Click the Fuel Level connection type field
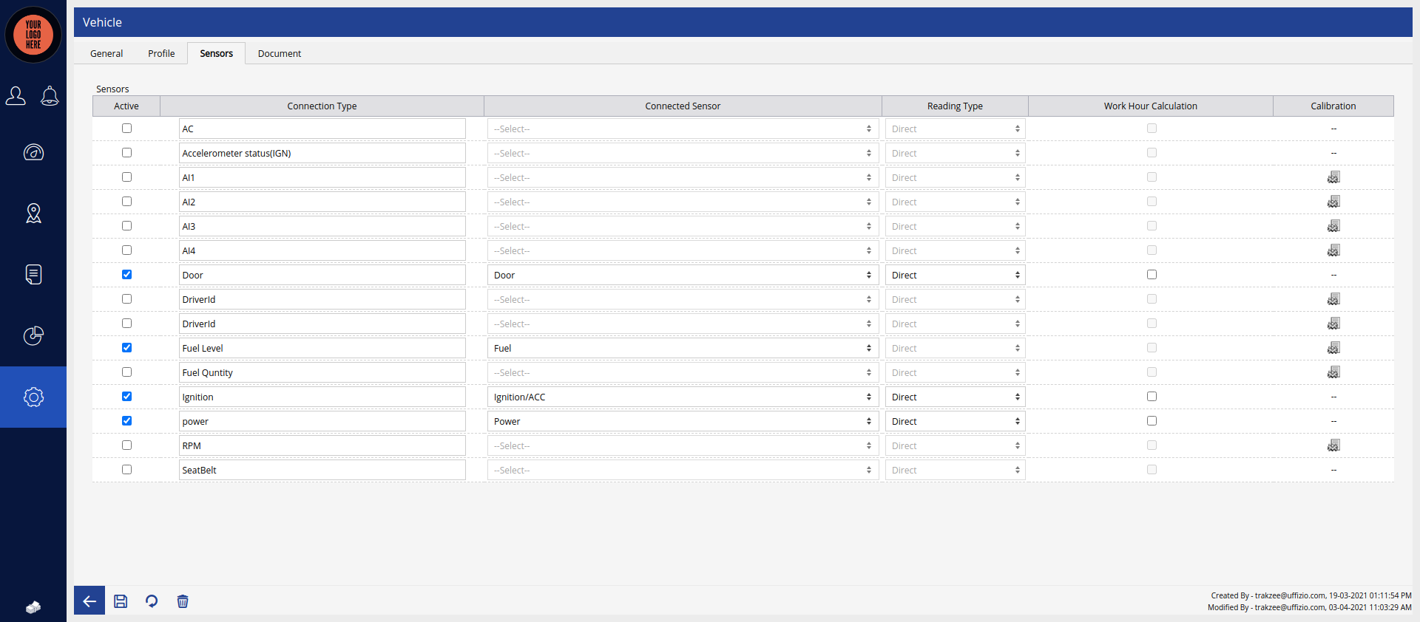This screenshot has width=1420, height=622. coord(322,348)
